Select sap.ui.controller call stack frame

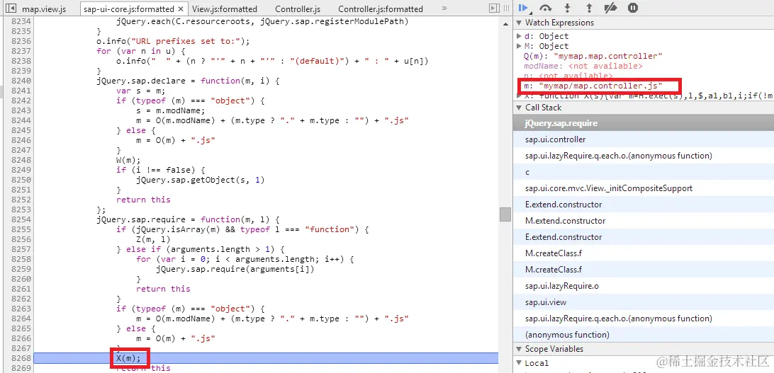(x=644, y=139)
